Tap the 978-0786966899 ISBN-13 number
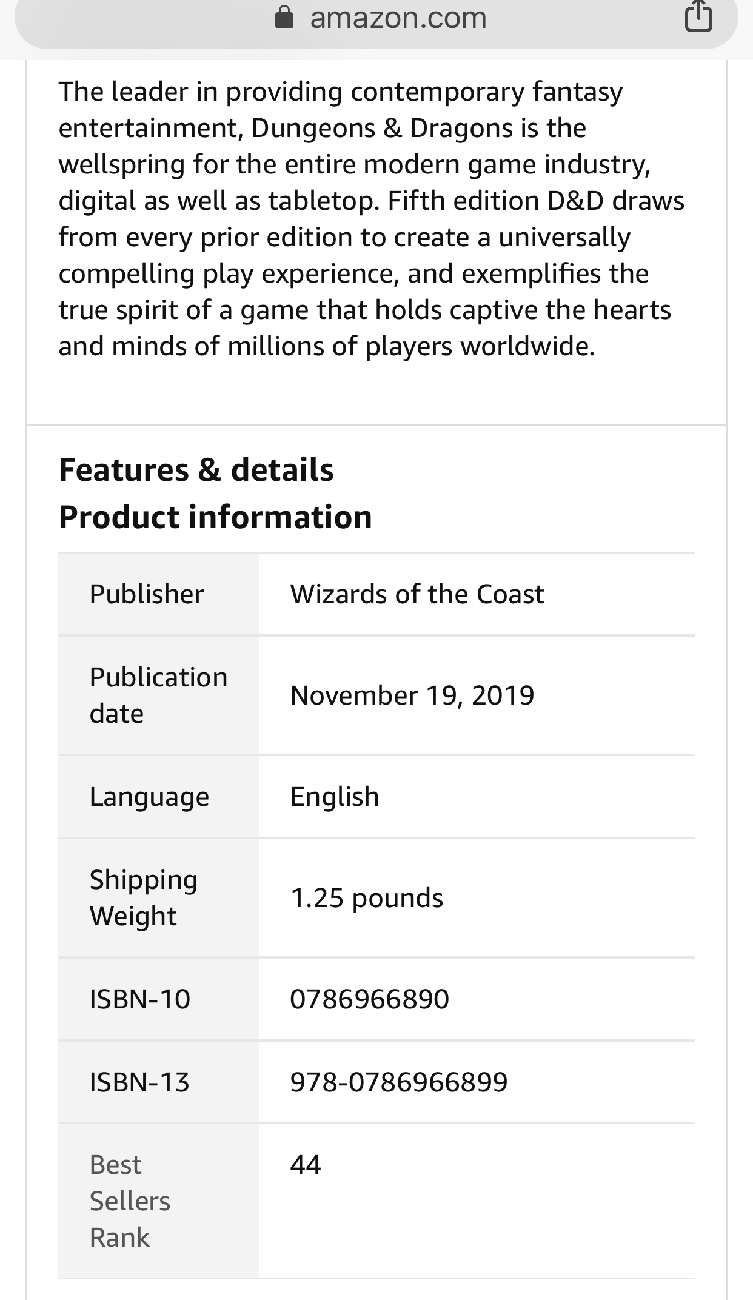Screen dimensions: 753x1300 [399, 1082]
